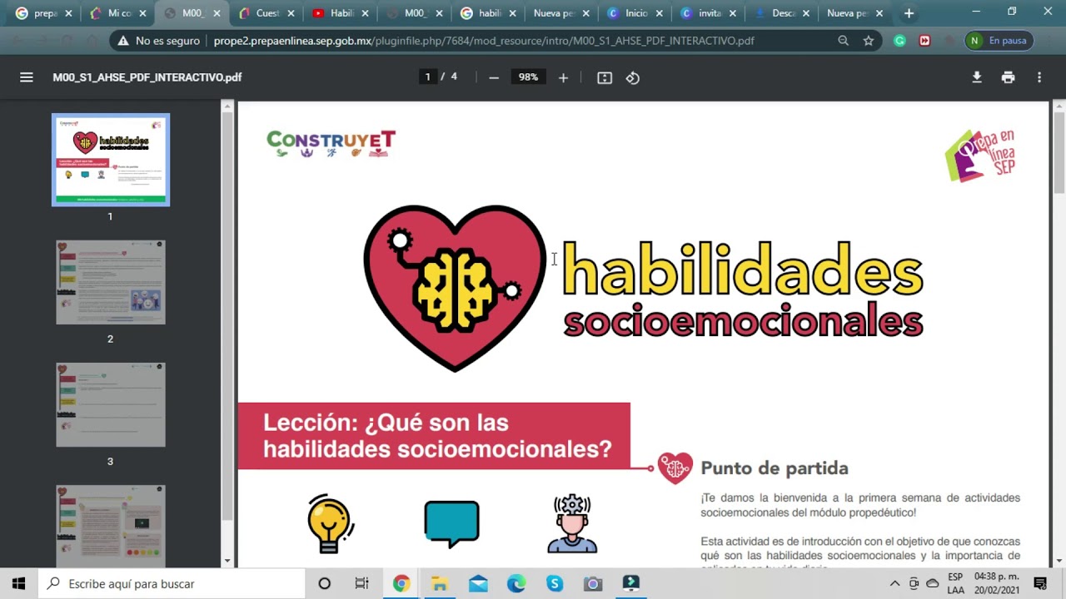The width and height of the screenshot is (1066, 599).
Task: Select page 3 thumbnail
Action: [x=111, y=405]
